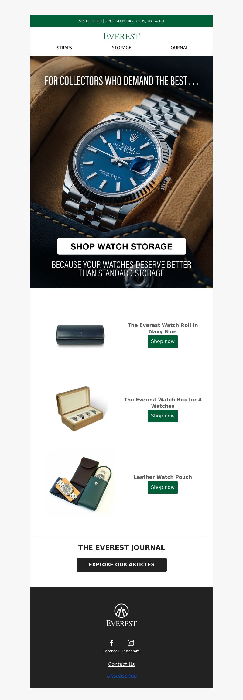Click the free shipping banner at the top
Viewport: 243px width, 700px height.
point(122,21)
